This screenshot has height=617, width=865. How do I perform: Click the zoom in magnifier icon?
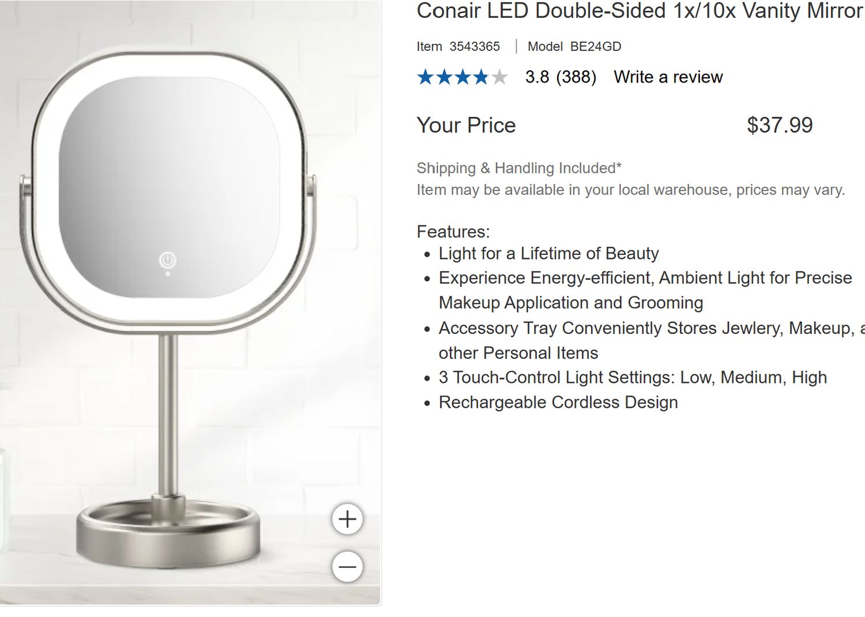point(347,518)
